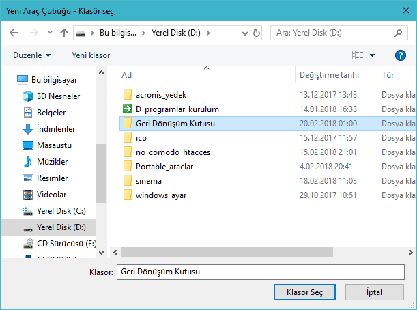Select the Bu bilgis... breadcrumb
Viewport: 417px width, 310px height.
(118, 33)
